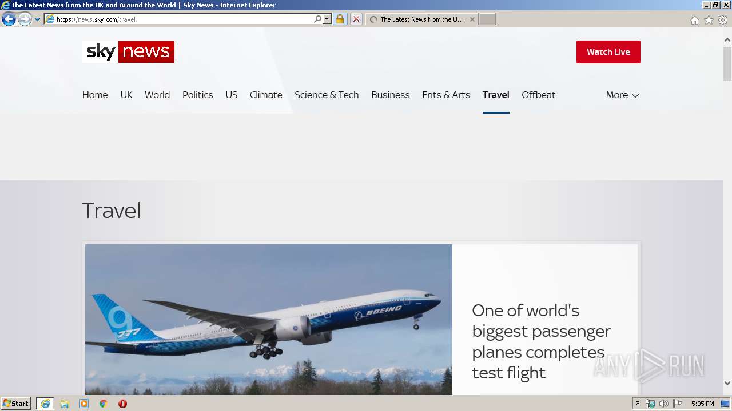732x411 pixels.
Task: Open the Business section
Action: click(391, 95)
